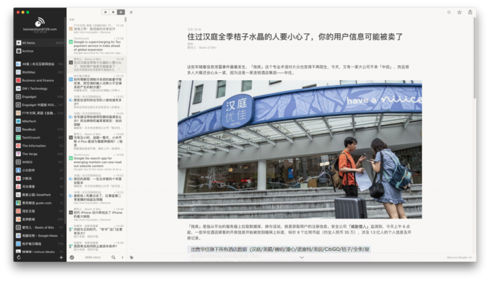This screenshot has width=490, height=281.
Task: Open the Business and finance feed
Action: (40, 80)
